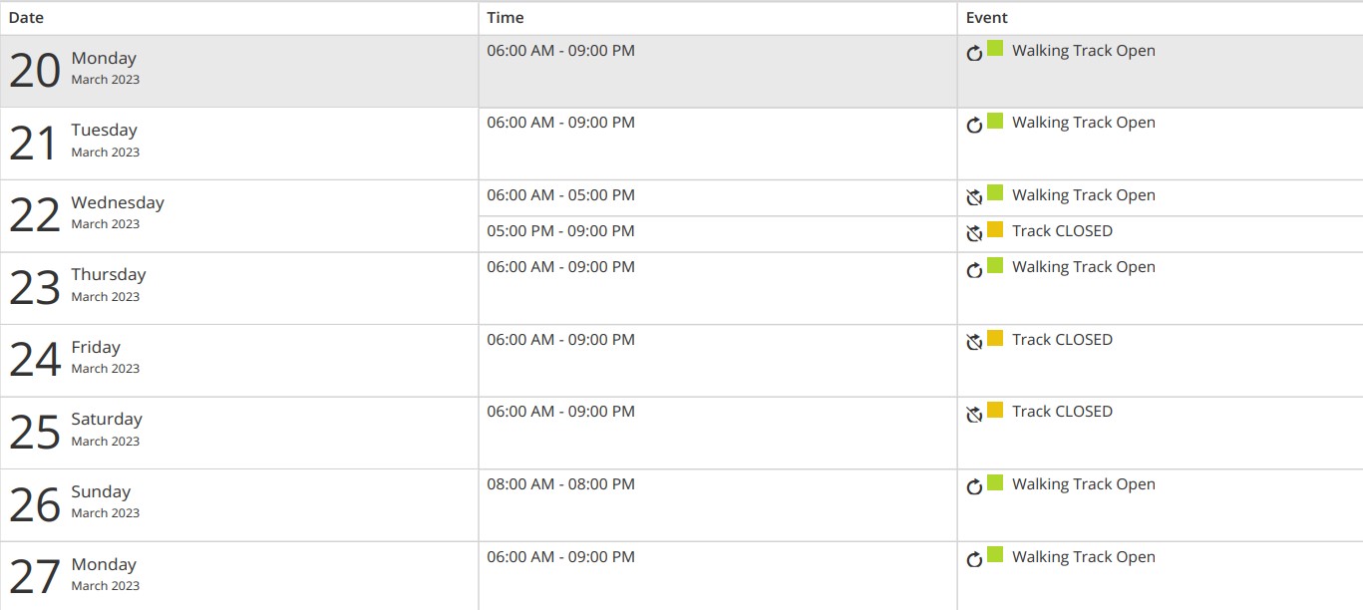Sort by the Date column header

(x=27, y=18)
